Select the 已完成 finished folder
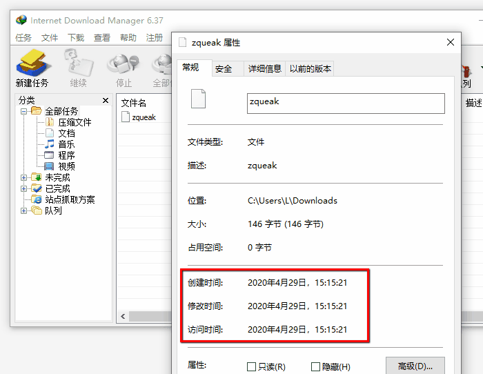The width and height of the screenshot is (483, 374). [x=57, y=188]
